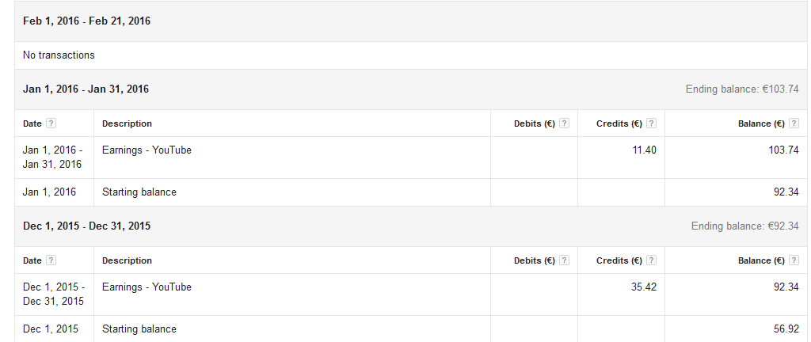Collapse the Dec 1, 2015 - Dec 31, 2015 period header

[87, 226]
